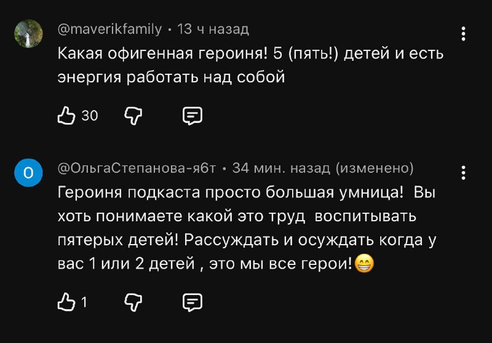492x343 pixels.
Task: Dislike the @maverikfamily comment
Action: [x=133, y=115]
